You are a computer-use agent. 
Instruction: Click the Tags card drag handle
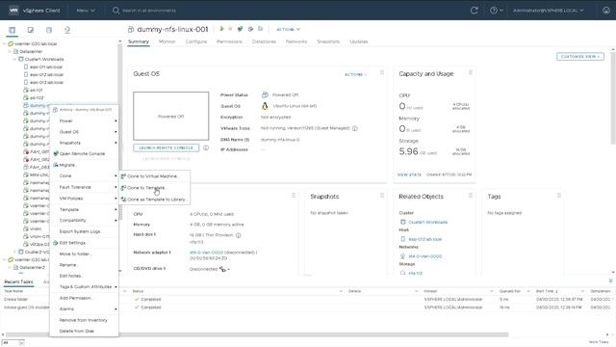[x=558, y=195]
